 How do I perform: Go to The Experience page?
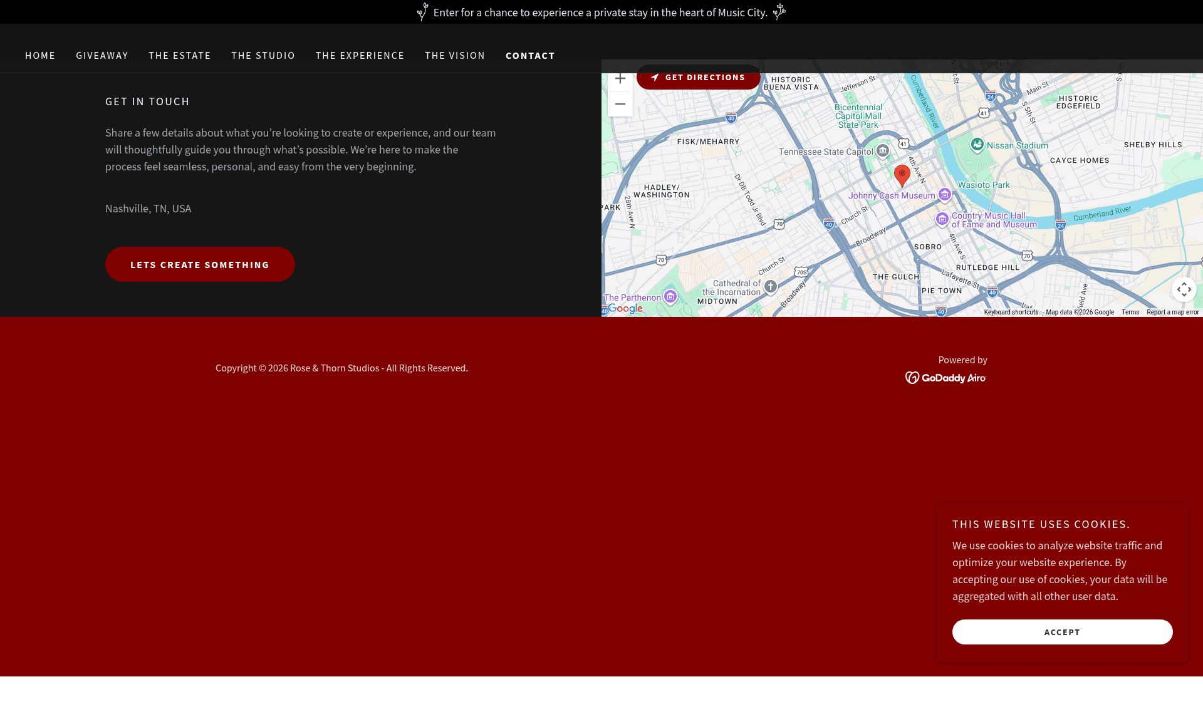pyautogui.click(x=360, y=56)
